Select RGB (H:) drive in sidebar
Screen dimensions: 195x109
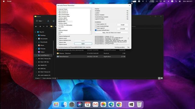pos(43,69)
